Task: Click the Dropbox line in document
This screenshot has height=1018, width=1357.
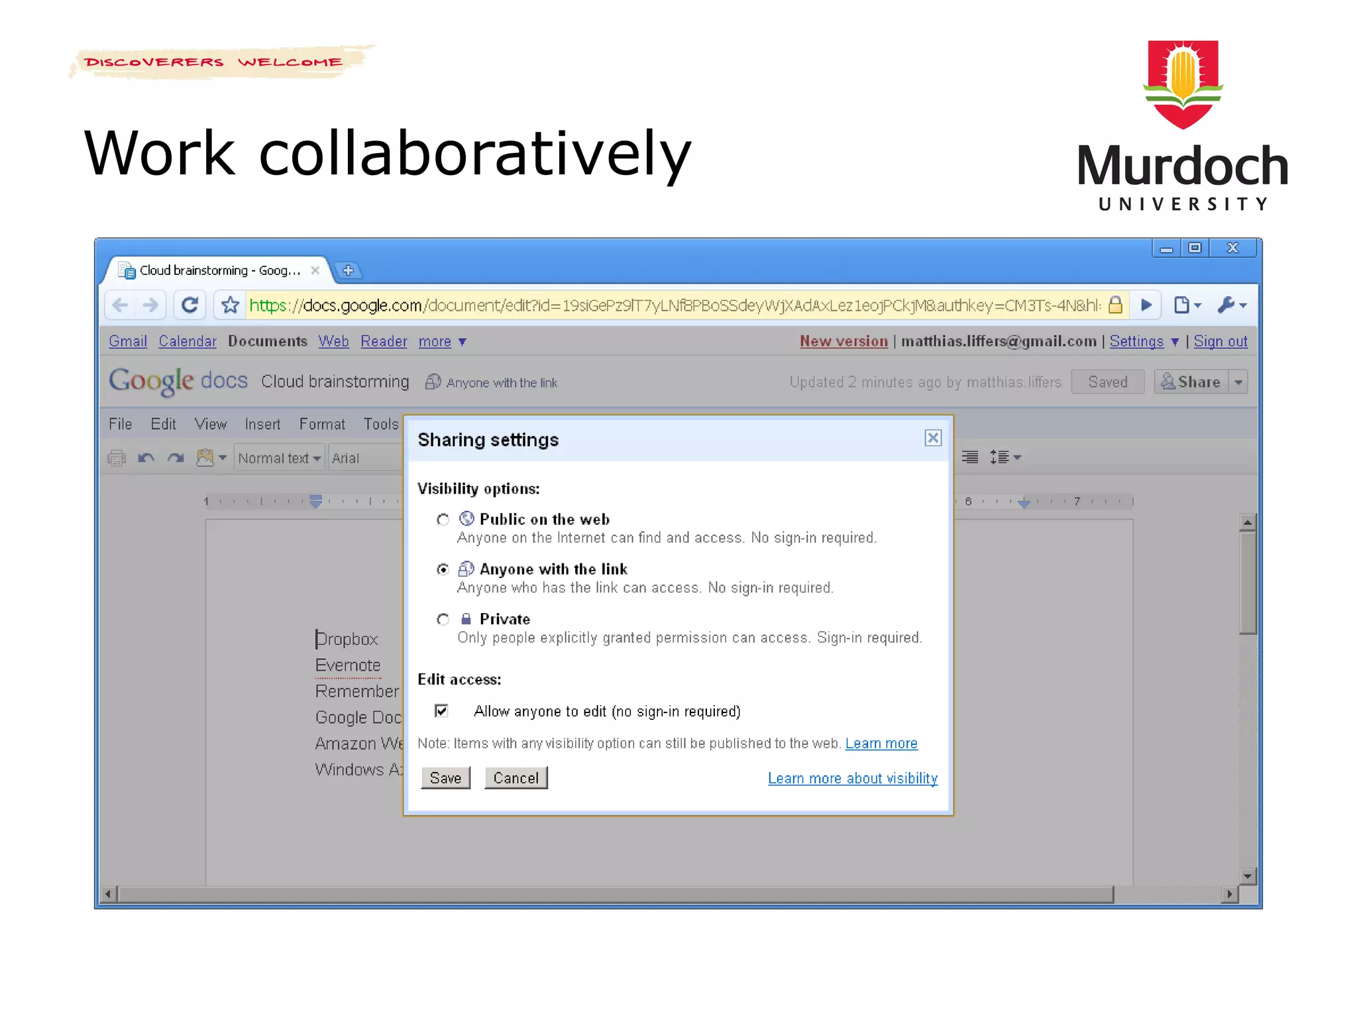Action: click(x=347, y=639)
